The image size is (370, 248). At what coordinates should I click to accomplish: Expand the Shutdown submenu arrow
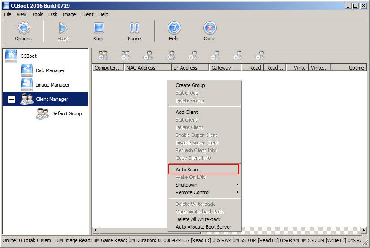point(237,185)
